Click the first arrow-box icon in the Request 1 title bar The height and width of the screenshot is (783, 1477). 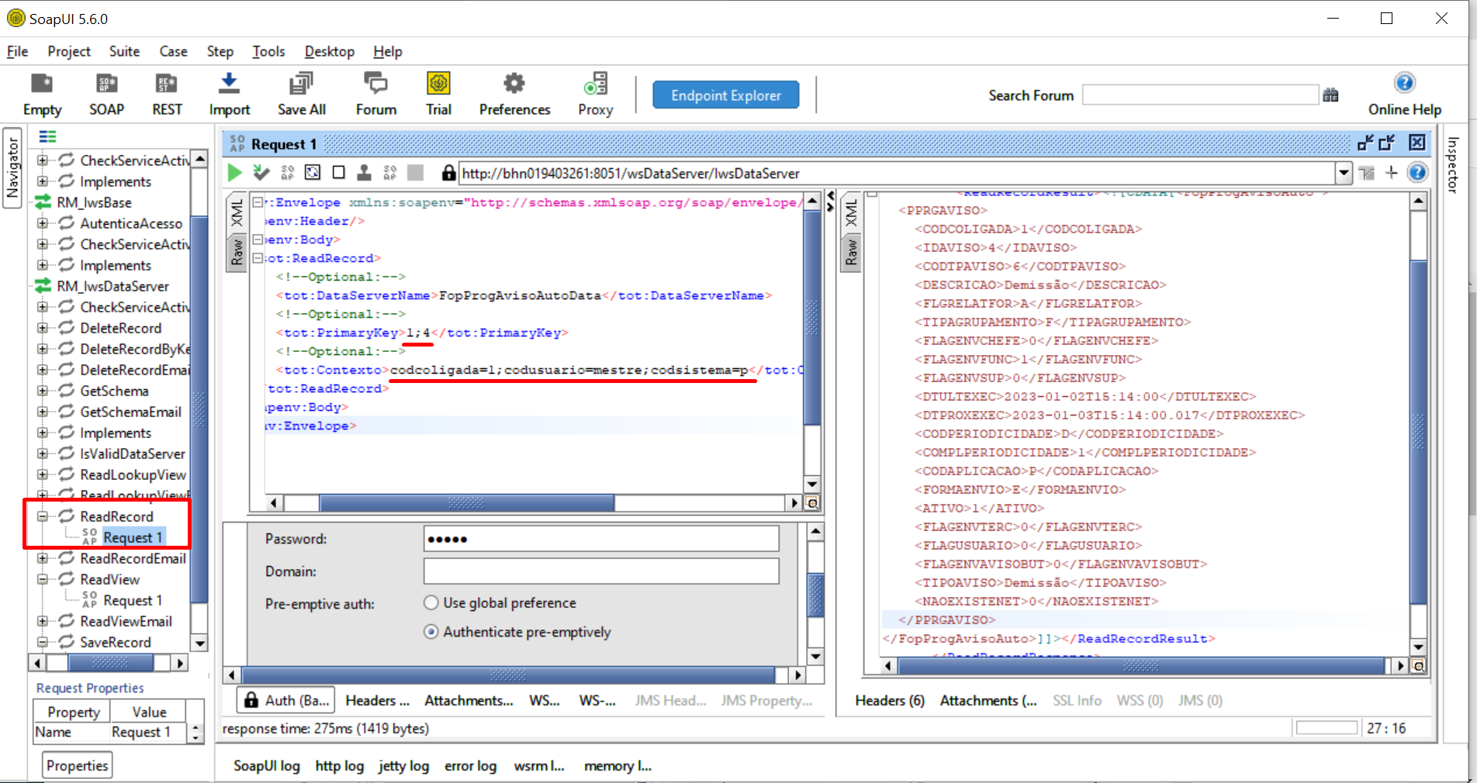(1365, 143)
